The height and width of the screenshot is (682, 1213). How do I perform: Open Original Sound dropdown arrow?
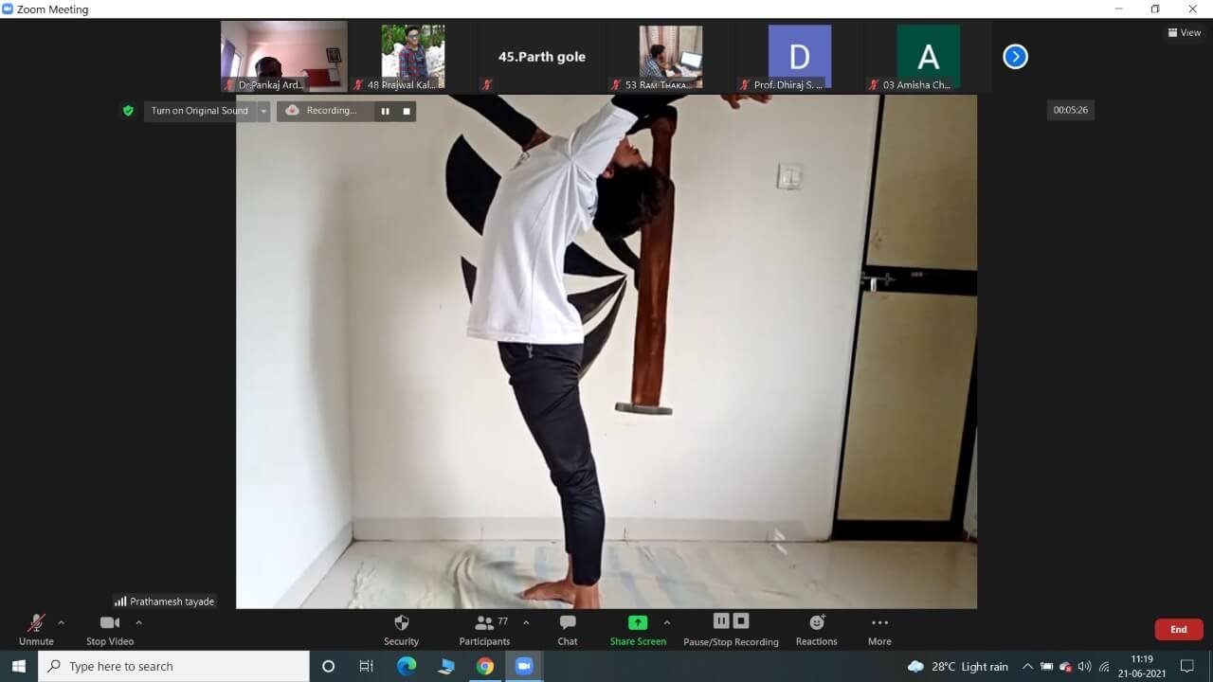(263, 111)
